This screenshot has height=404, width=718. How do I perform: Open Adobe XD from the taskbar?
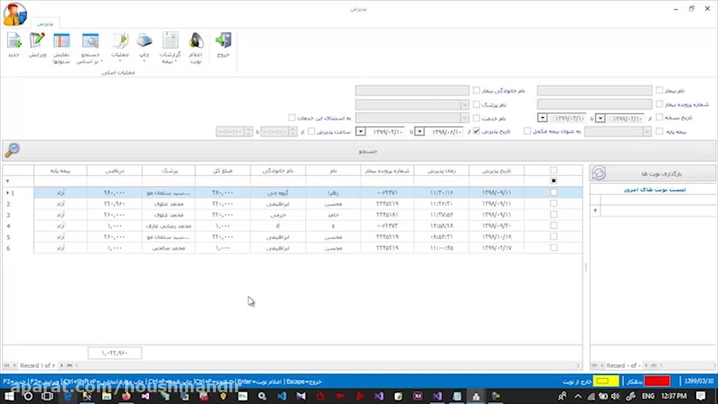(x=418, y=396)
